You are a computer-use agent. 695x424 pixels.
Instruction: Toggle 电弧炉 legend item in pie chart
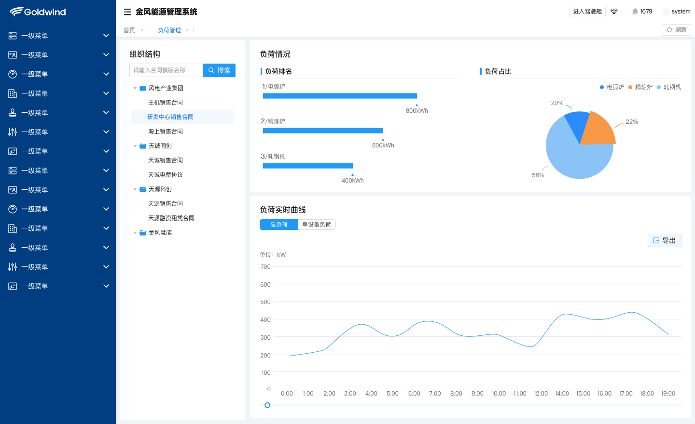click(612, 87)
